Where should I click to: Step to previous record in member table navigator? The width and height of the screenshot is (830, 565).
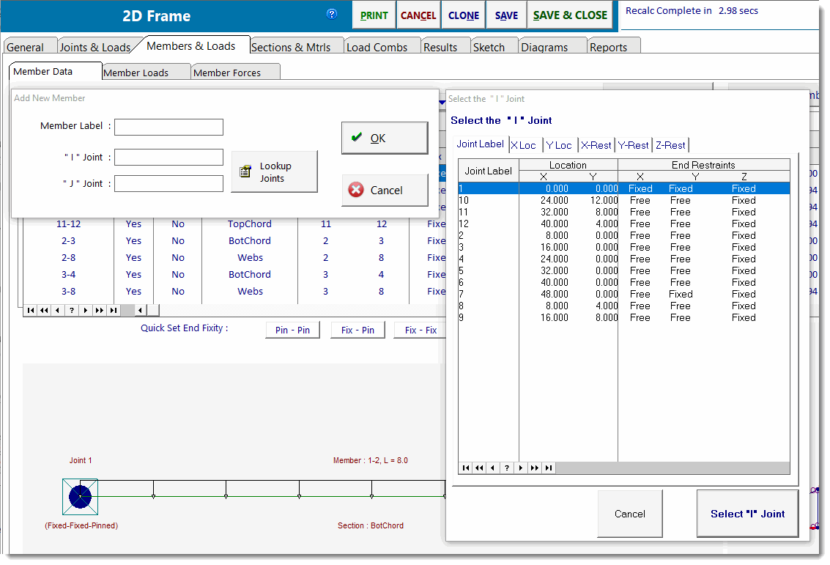click(x=58, y=310)
